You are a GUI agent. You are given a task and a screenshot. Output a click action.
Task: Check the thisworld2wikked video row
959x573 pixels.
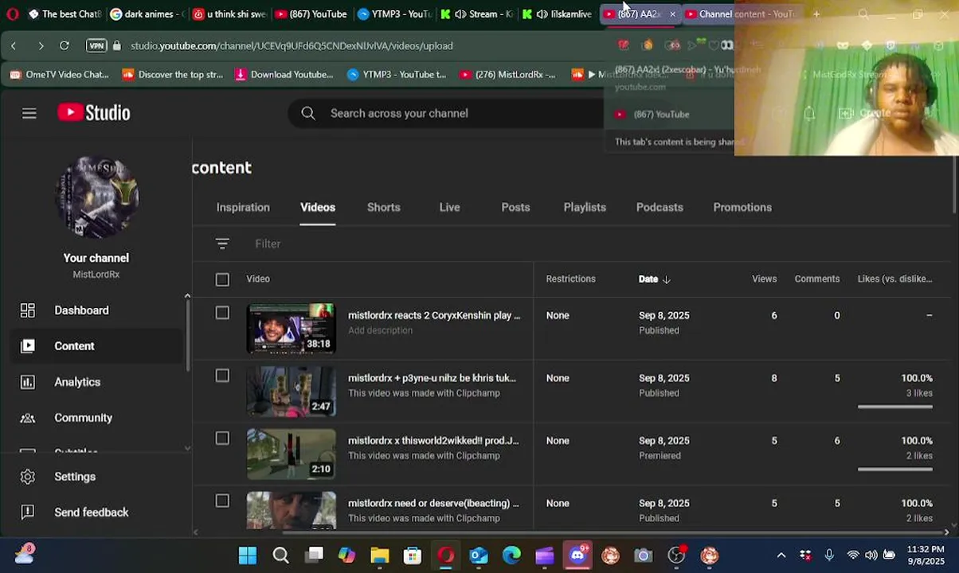pyautogui.click(x=222, y=439)
